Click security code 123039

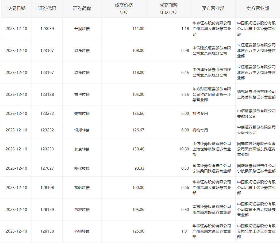pos(47,29)
